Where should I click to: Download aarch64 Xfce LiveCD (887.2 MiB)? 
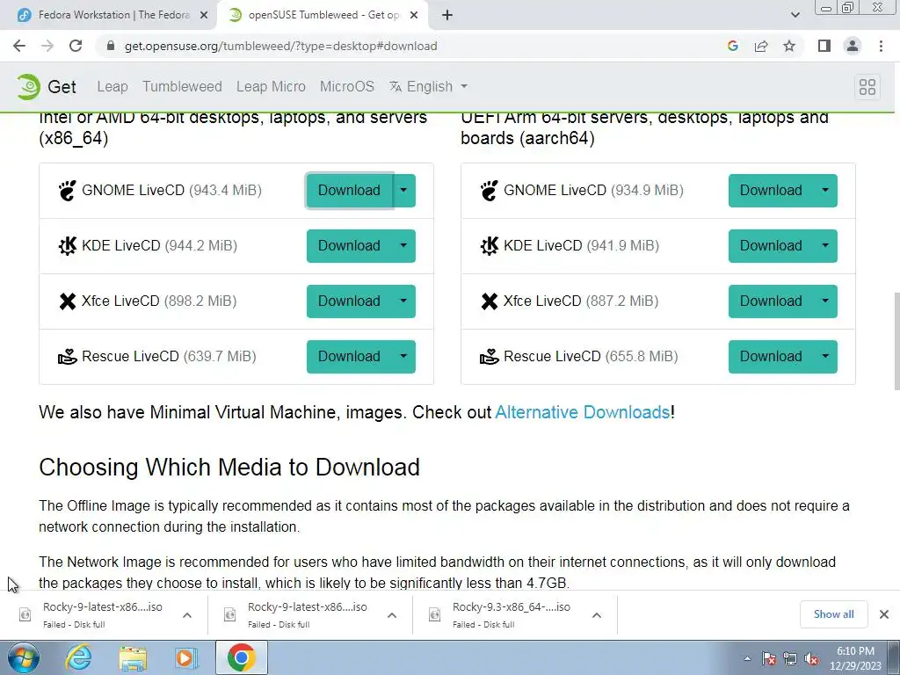771,301
